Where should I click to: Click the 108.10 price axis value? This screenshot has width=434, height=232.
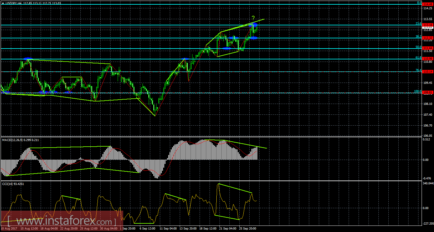tap(428, 104)
